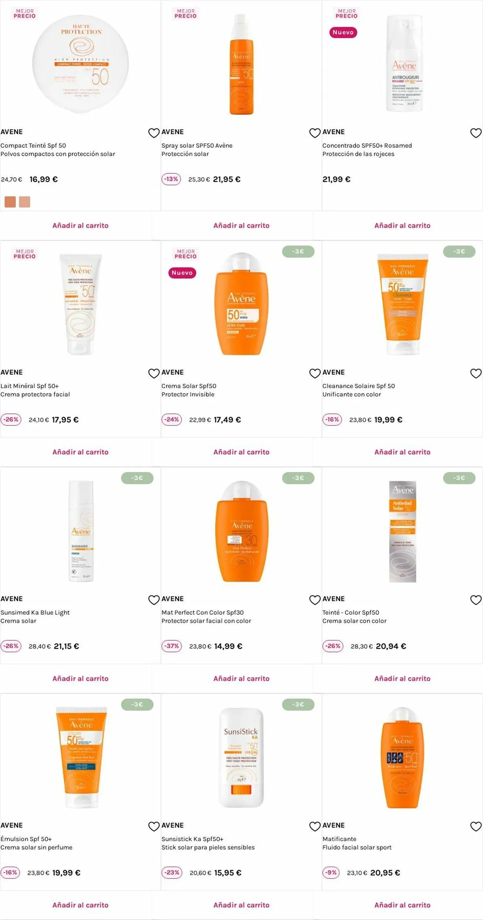
Task: Add Compact Teinté Spf 50 to cart
Action: (80, 225)
